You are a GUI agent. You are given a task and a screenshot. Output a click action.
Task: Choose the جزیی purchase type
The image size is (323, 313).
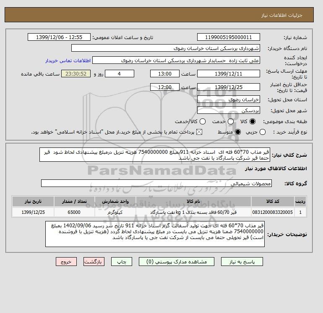[263, 132]
